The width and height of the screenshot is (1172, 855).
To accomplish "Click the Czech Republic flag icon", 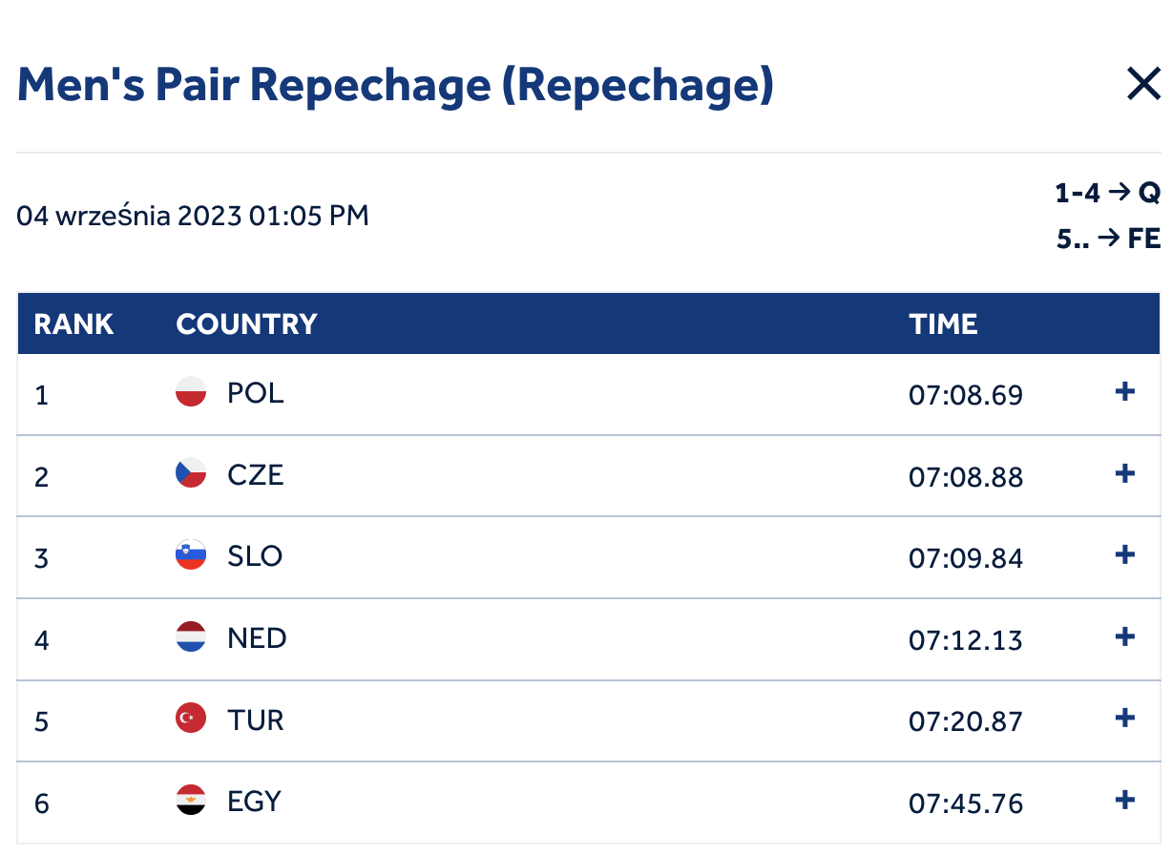I will (191, 473).
